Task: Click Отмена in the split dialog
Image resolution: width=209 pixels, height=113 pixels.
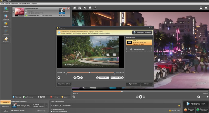Action: pos(147,84)
